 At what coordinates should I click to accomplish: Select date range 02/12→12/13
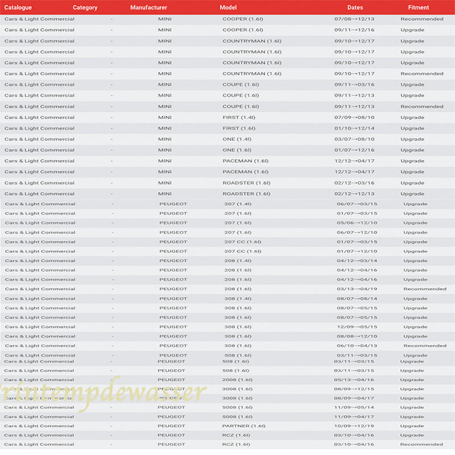click(354, 194)
